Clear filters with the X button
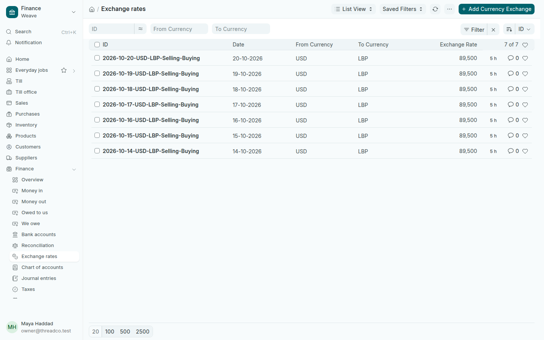This screenshot has height=340, width=544. click(493, 29)
